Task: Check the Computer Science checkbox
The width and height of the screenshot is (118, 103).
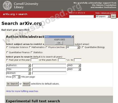Action: tap(7, 47)
